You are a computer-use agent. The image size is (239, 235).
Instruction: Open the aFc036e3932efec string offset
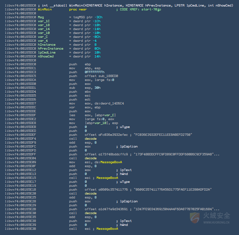pos(113,135)
